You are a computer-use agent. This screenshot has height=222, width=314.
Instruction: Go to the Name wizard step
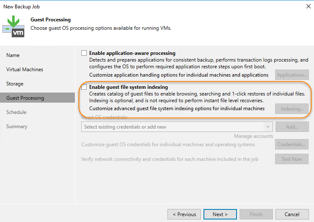coord(13,55)
